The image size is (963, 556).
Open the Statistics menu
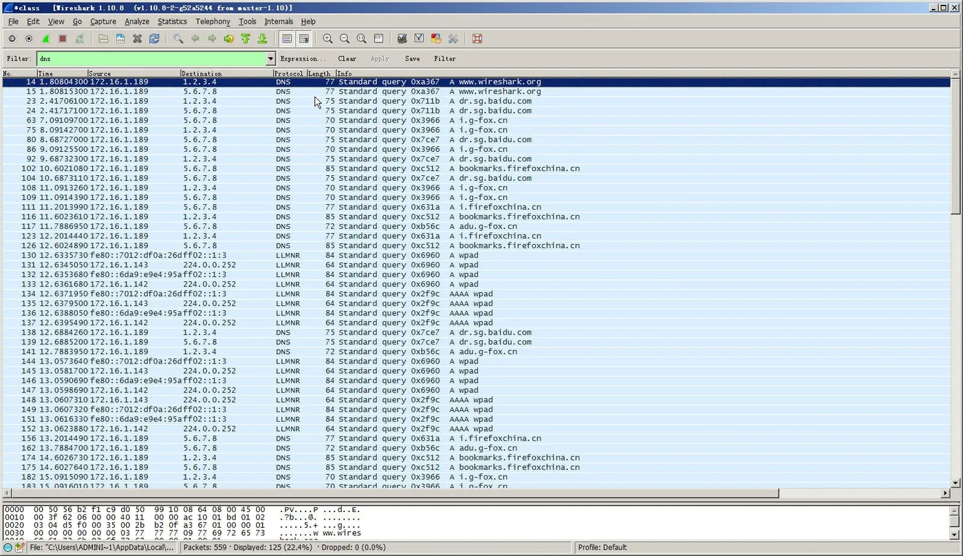click(172, 21)
